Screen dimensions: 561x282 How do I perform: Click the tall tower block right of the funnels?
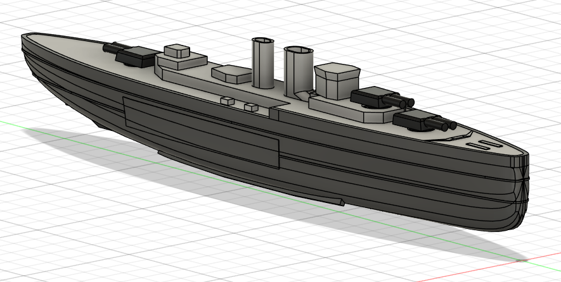(337, 81)
